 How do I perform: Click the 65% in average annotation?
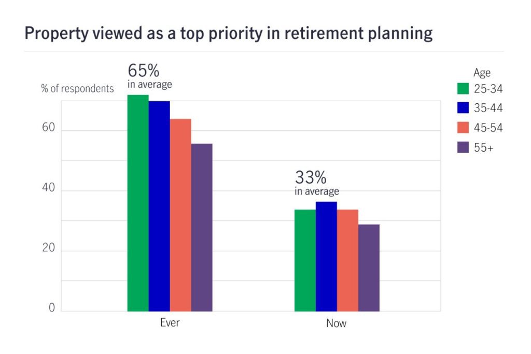click(150, 76)
